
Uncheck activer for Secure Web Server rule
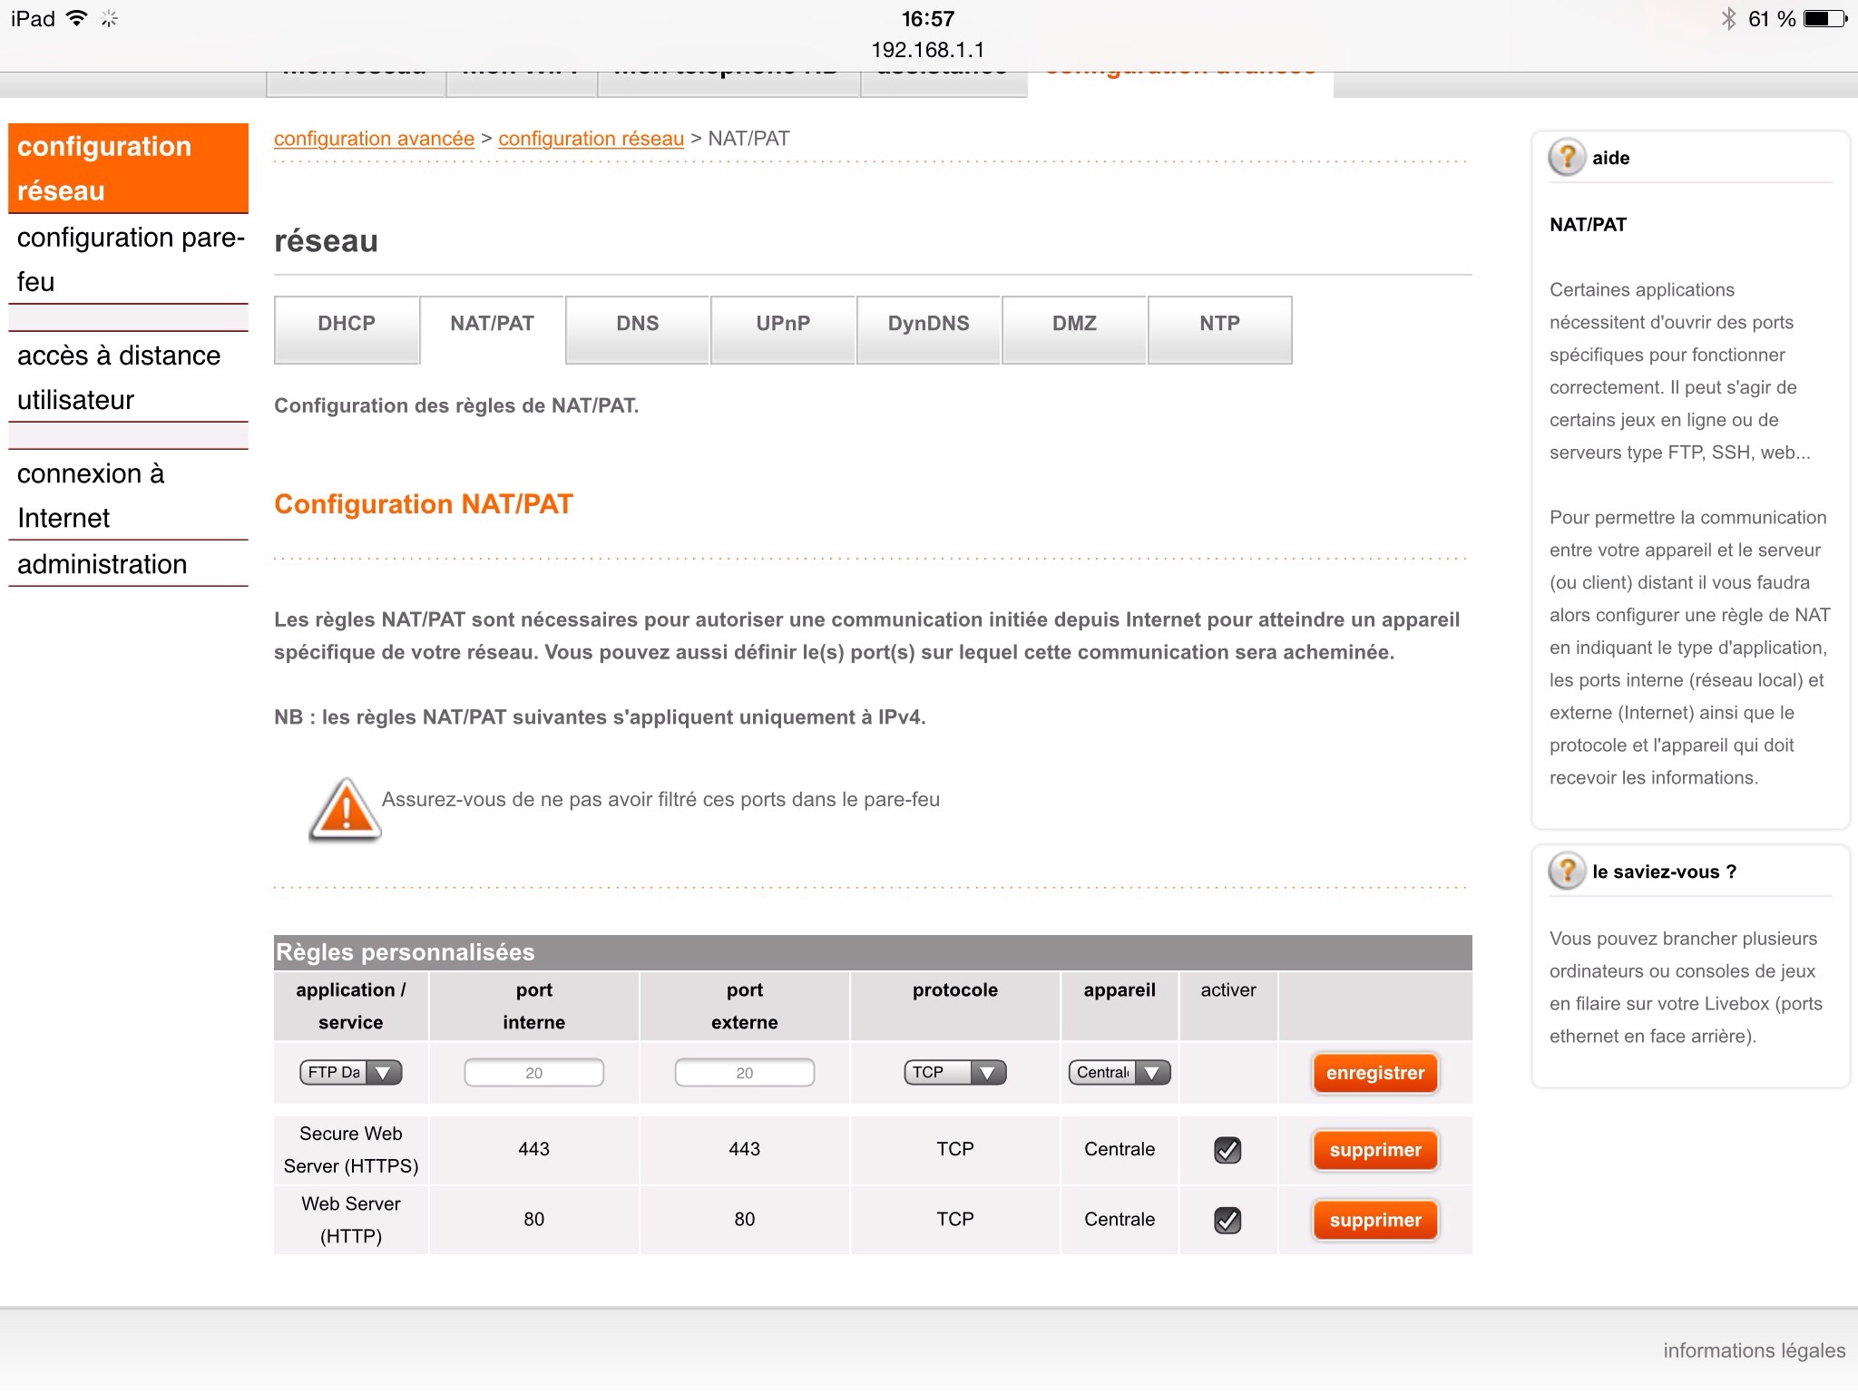(1227, 1150)
